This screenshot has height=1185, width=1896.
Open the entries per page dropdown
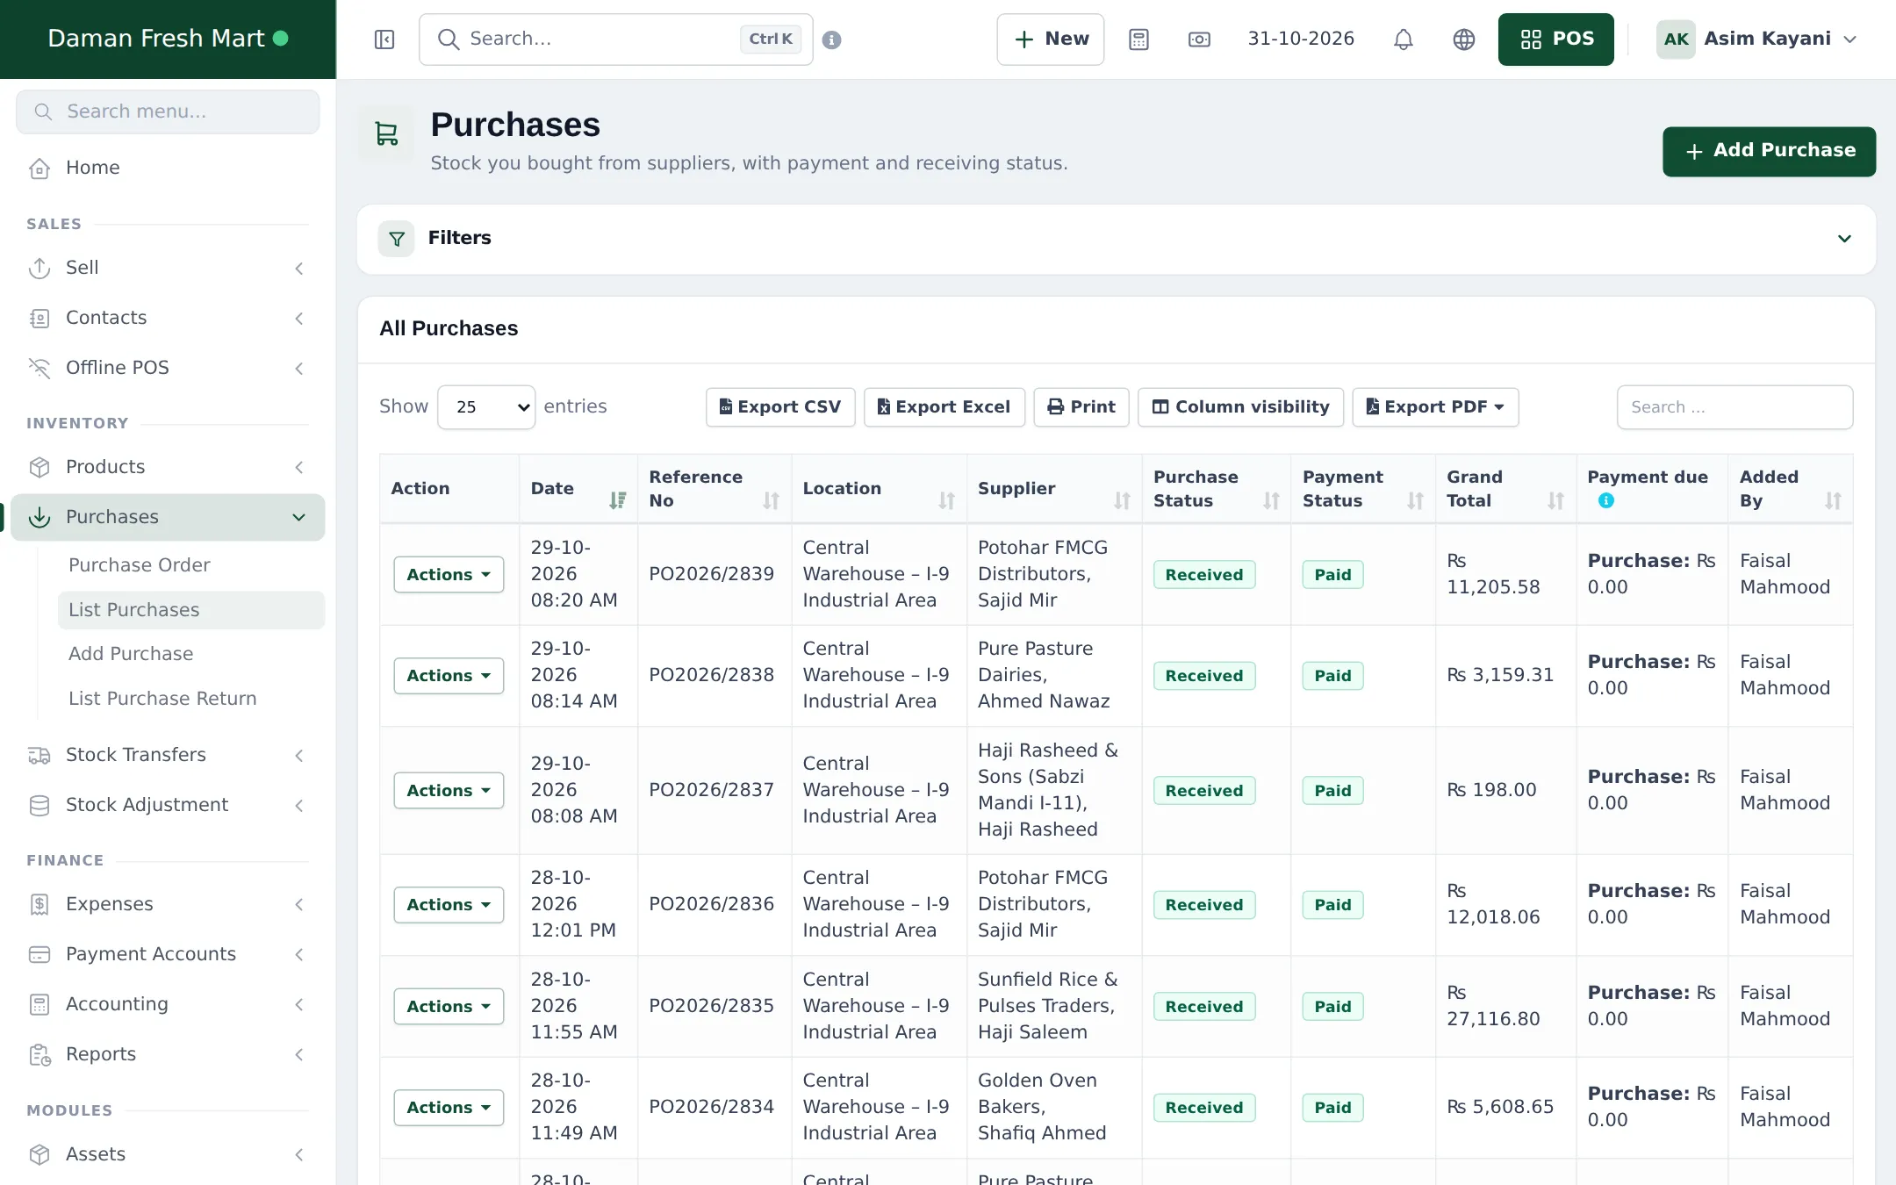coord(486,407)
